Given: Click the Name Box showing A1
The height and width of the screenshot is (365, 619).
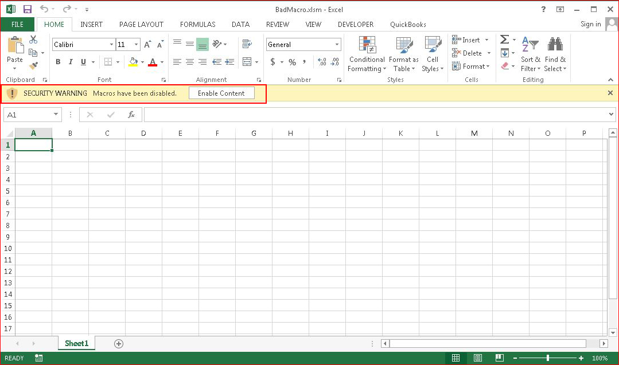Looking at the screenshot, I should coord(32,115).
